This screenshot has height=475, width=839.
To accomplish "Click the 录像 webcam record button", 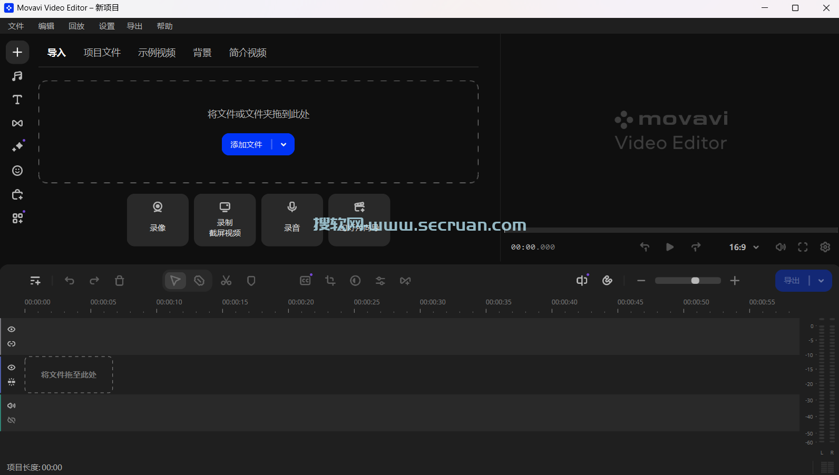I will 158,220.
